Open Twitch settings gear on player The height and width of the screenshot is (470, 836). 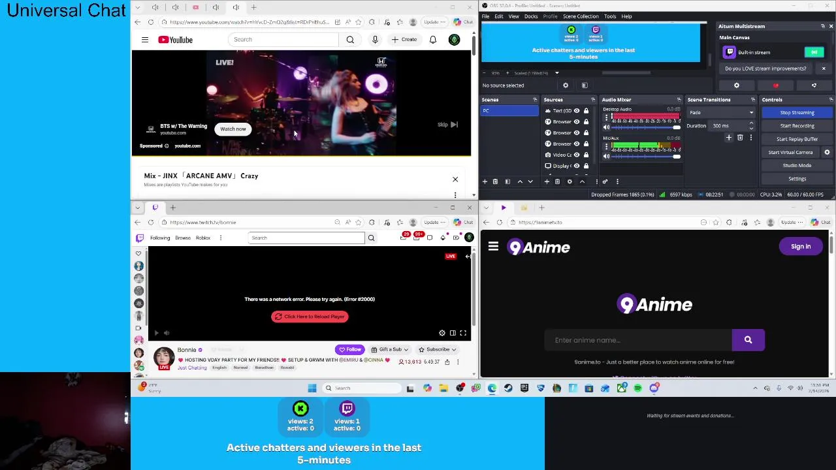tap(442, 333)
